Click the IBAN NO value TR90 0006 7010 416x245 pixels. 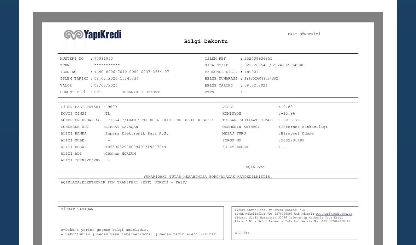[131, 72]
